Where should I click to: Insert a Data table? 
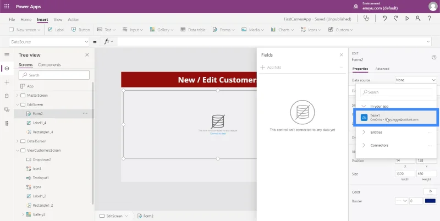coord(193,30)
